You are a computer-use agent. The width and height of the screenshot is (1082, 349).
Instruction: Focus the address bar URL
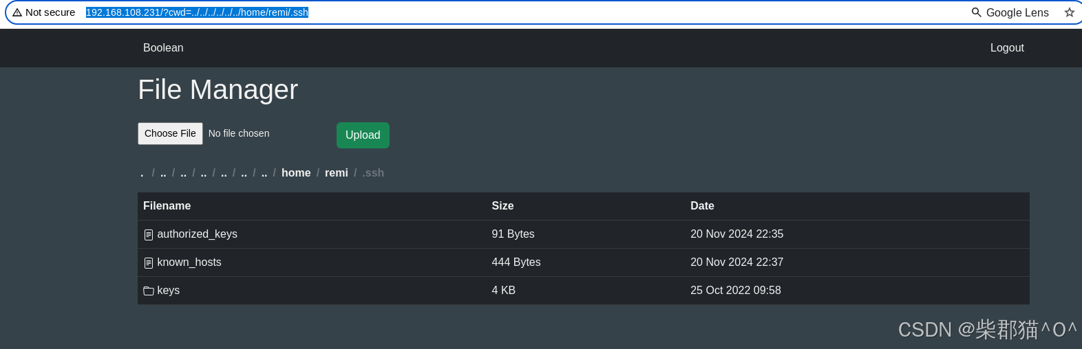[197, 12]
